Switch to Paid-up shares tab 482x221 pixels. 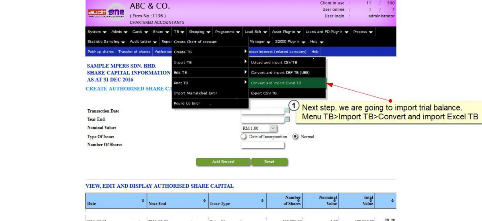(100, 51)
